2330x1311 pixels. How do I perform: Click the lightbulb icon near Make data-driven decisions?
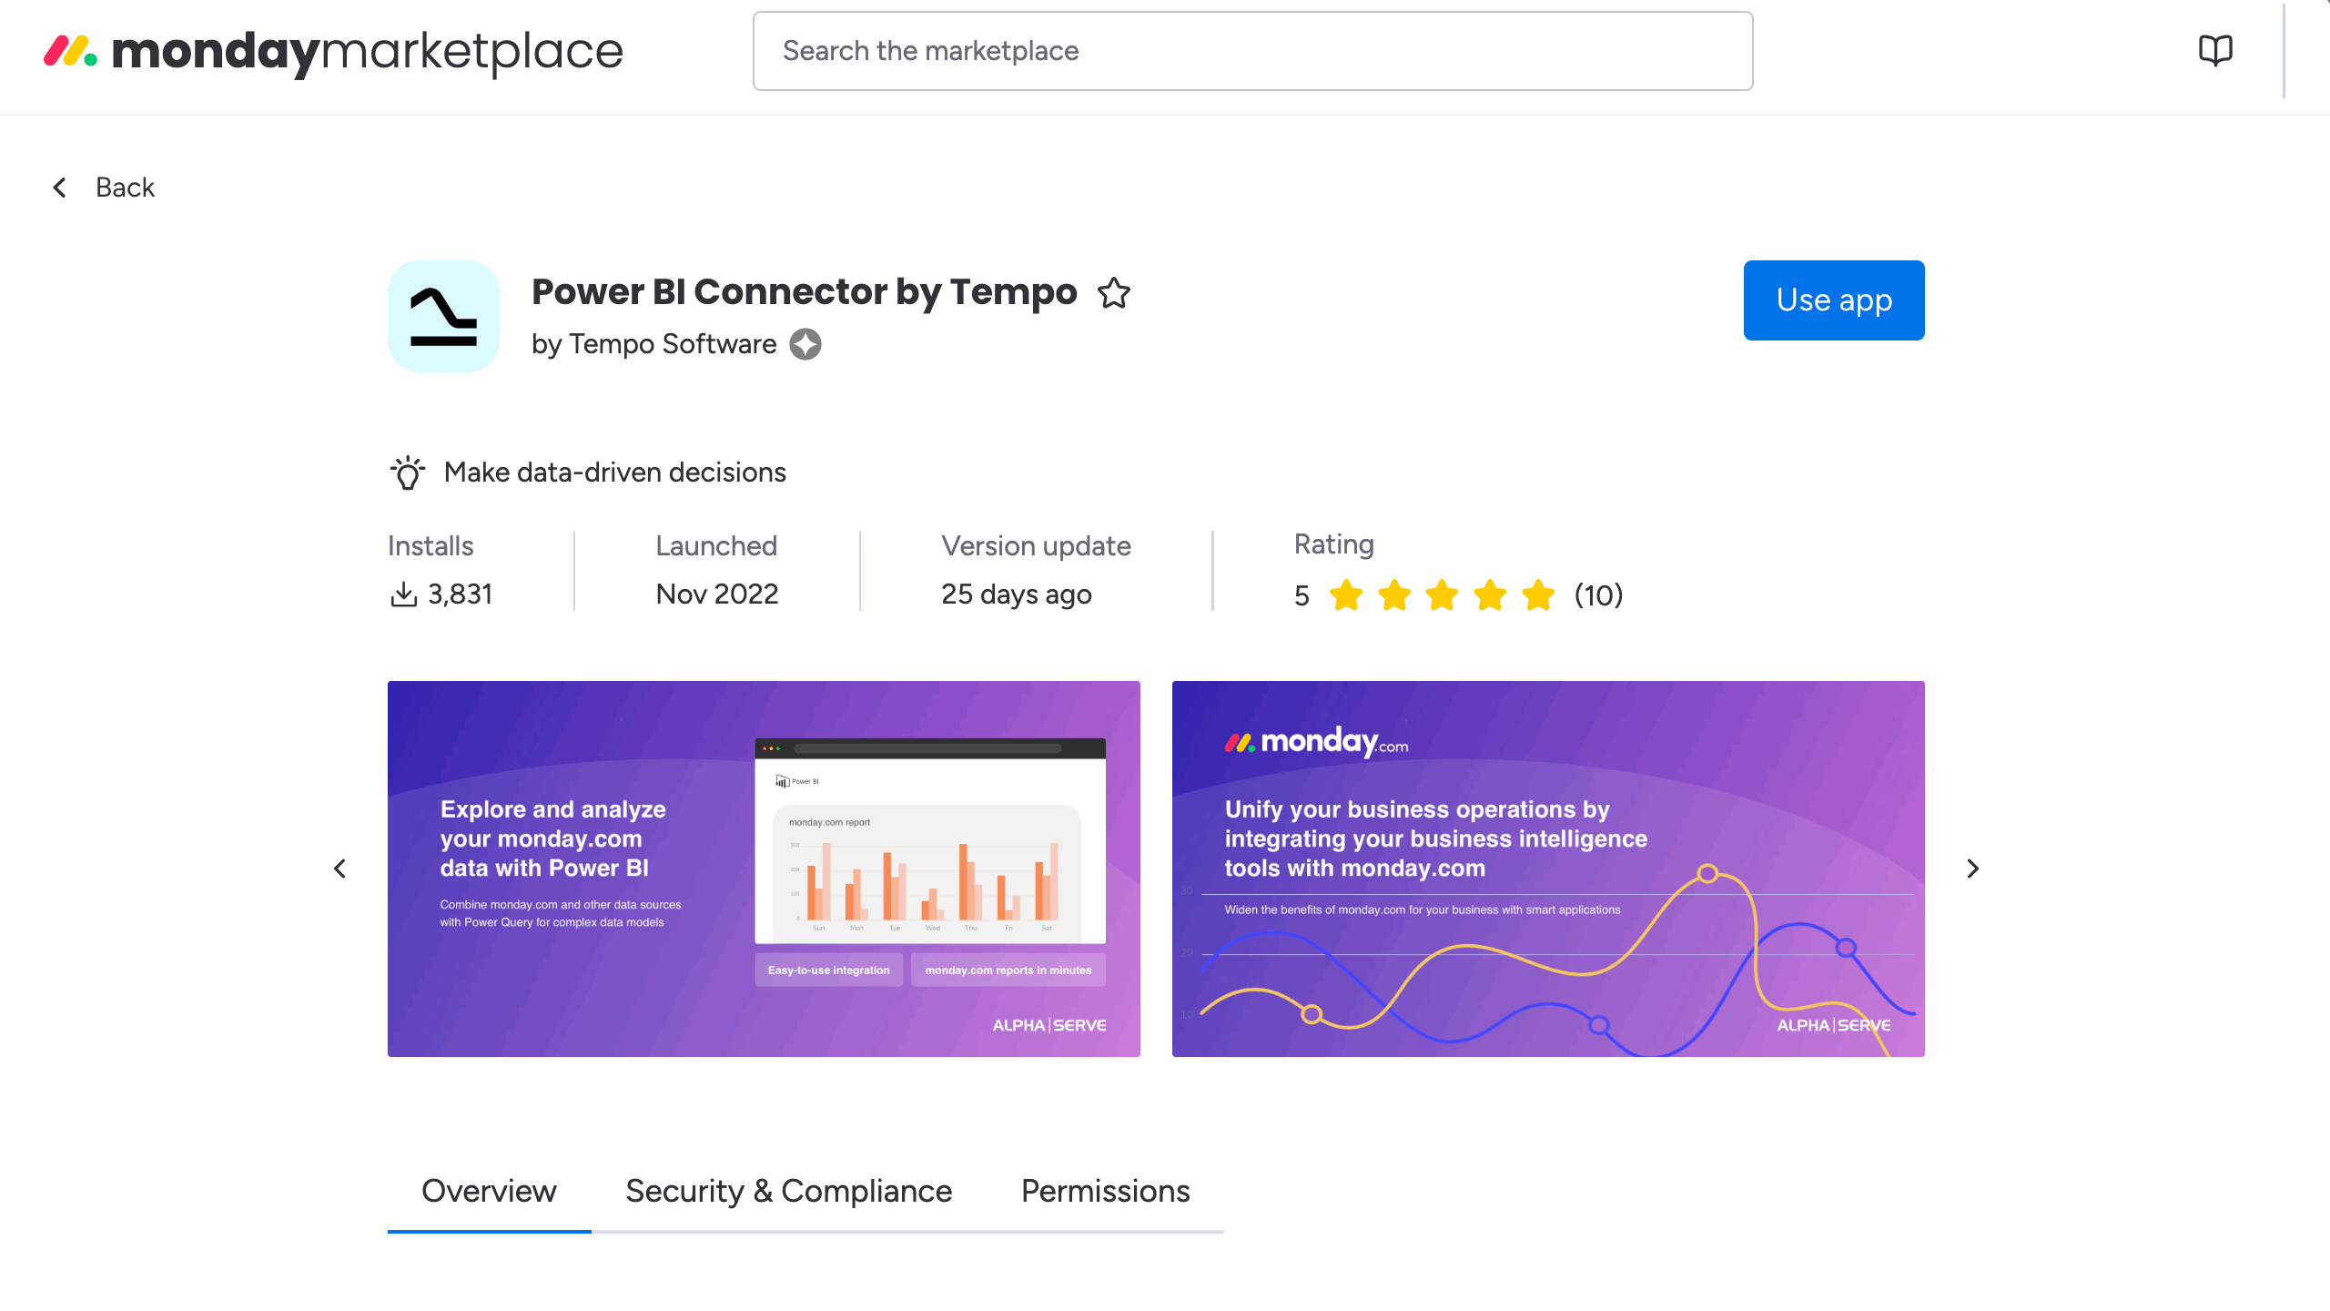pos(408,473)
